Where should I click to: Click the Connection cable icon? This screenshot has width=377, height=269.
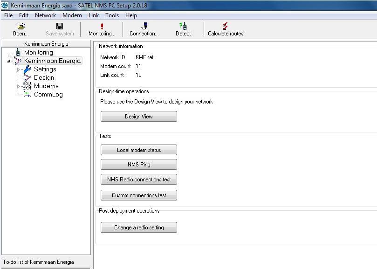click(x=144, y=26)
